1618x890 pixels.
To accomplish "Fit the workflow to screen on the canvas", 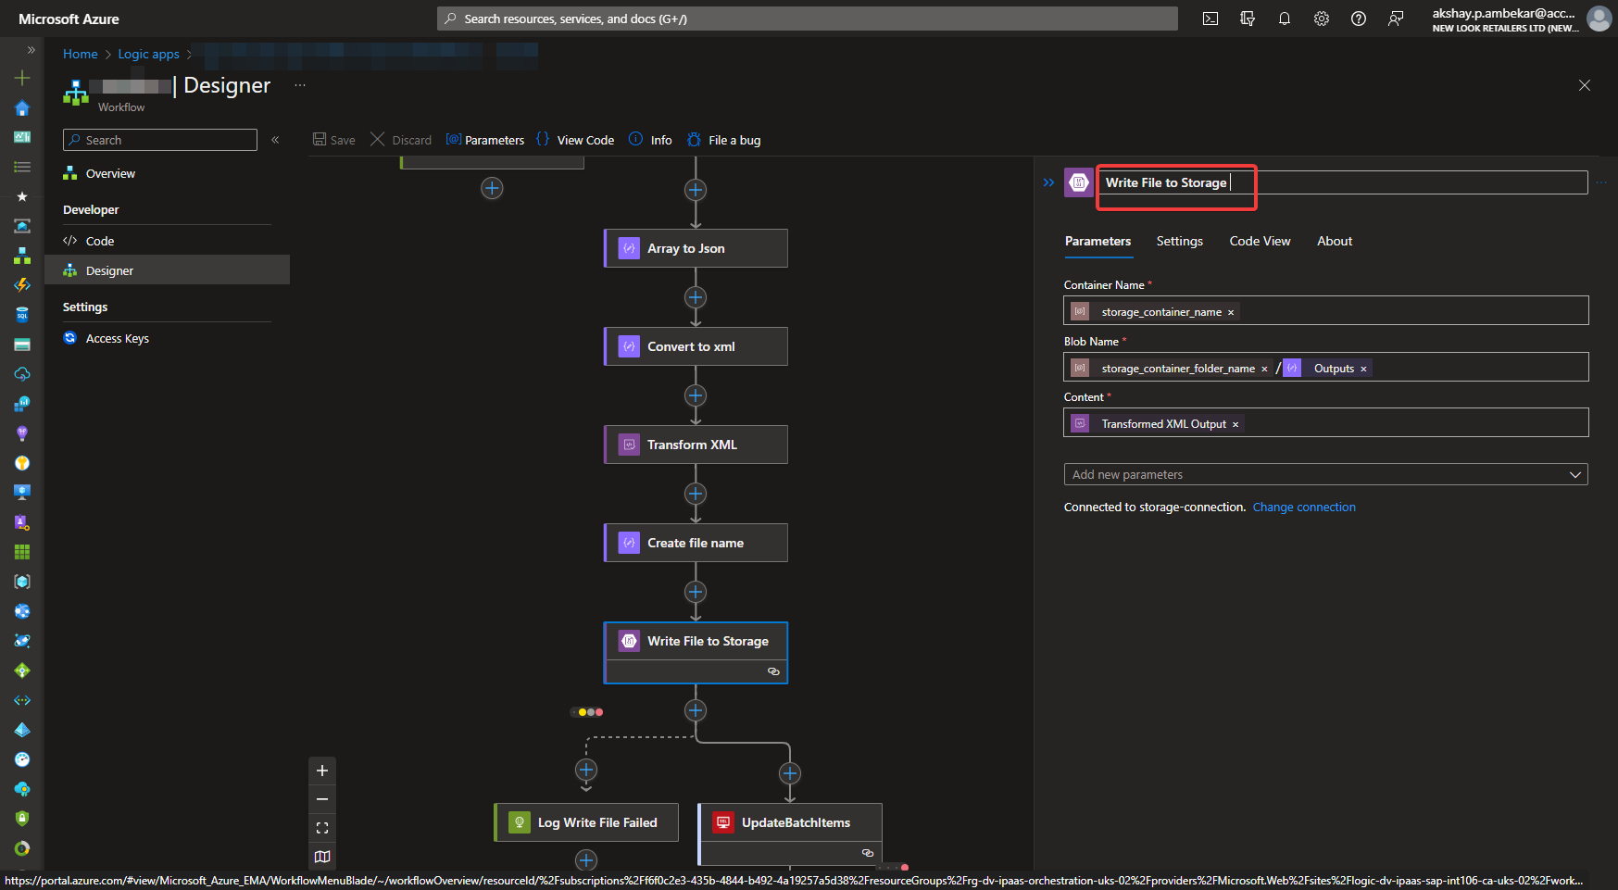I will 322,827.
